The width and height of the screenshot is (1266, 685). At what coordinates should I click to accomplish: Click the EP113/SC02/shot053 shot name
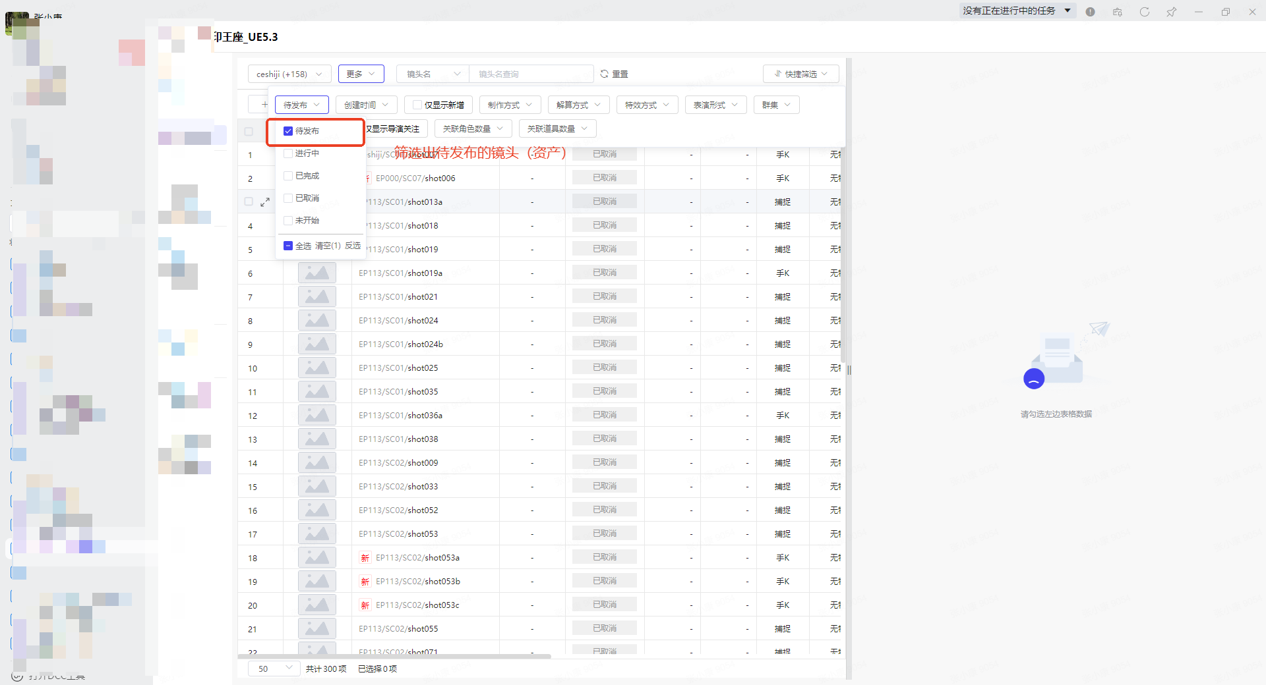point(398,534)
